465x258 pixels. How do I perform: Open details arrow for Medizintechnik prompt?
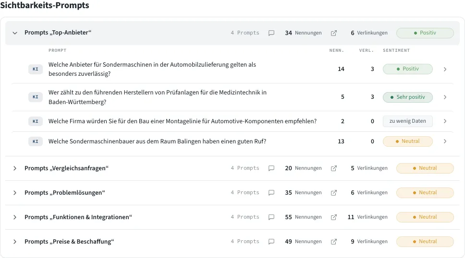445,97
